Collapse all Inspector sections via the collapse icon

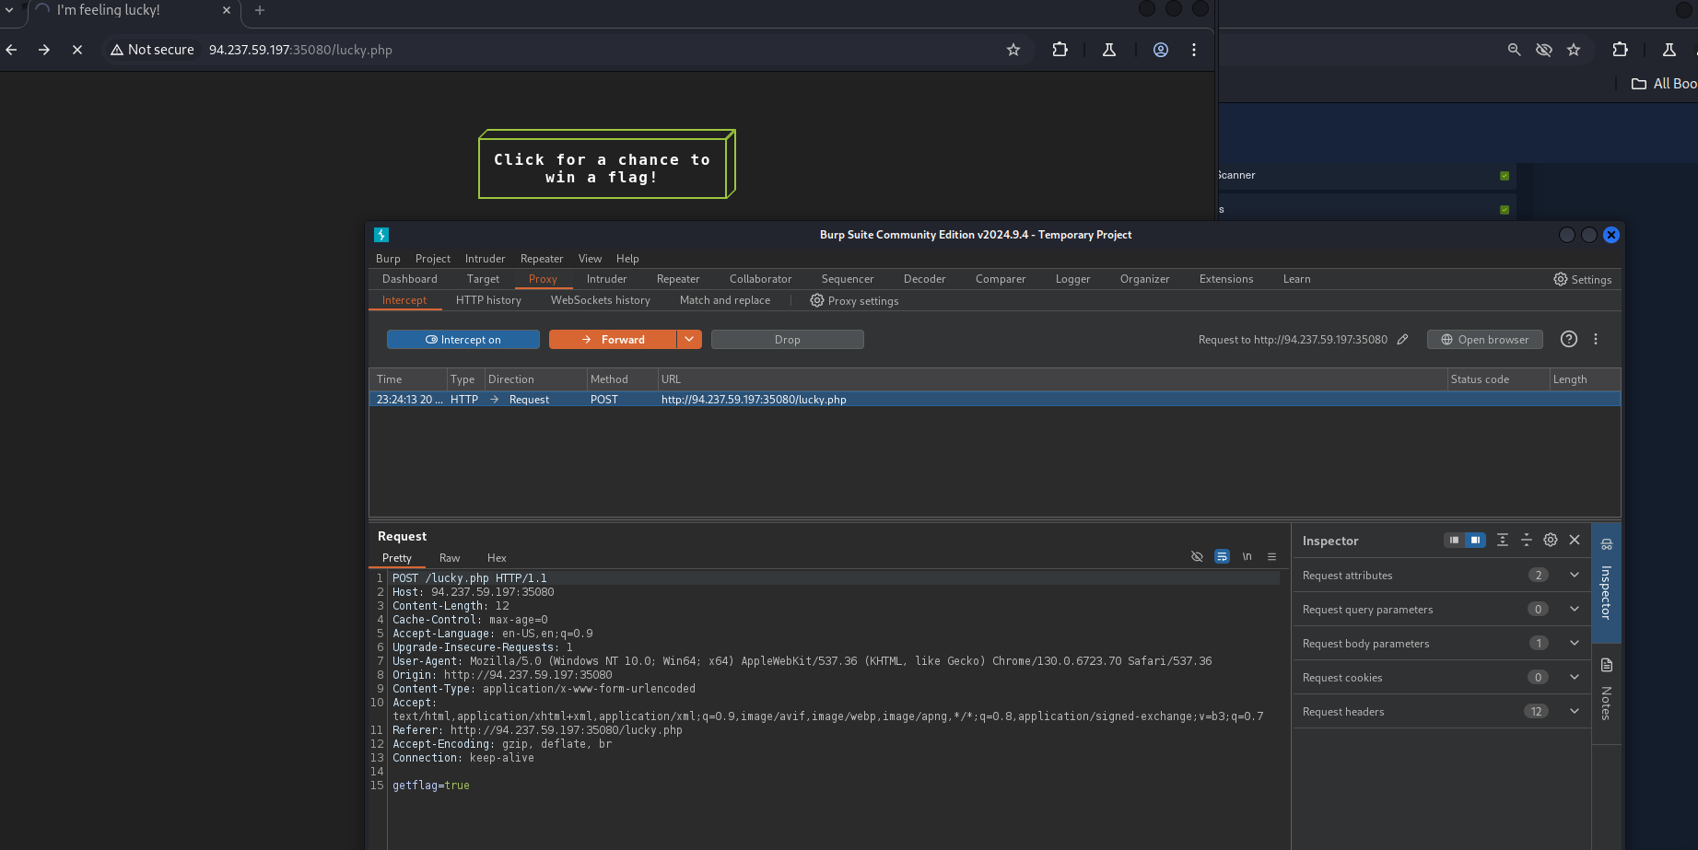(1526, 540)
